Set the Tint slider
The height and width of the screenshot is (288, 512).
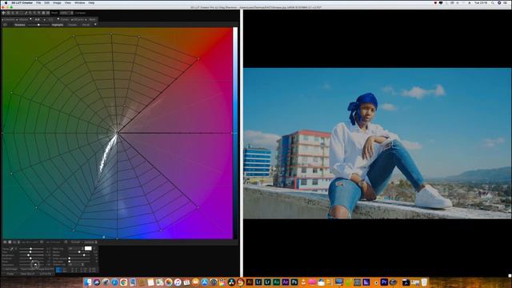31,252
